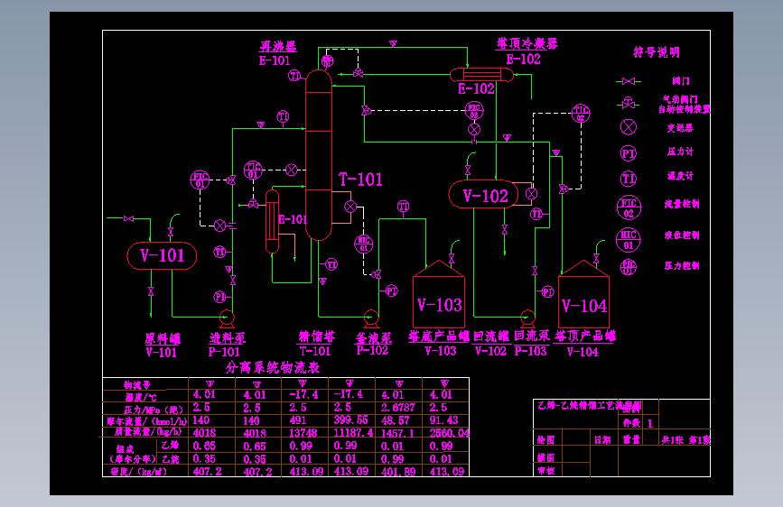
Task: Click the HIC 01 symbol in the legend
Action: pos(629,240)
